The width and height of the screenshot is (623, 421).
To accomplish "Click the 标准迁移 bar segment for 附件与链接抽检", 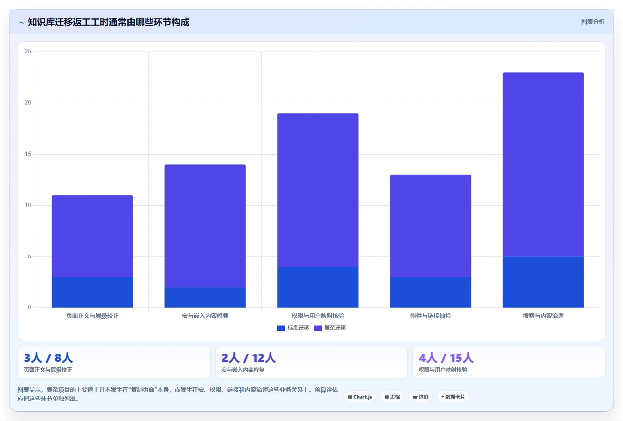I will pos(431,292).
